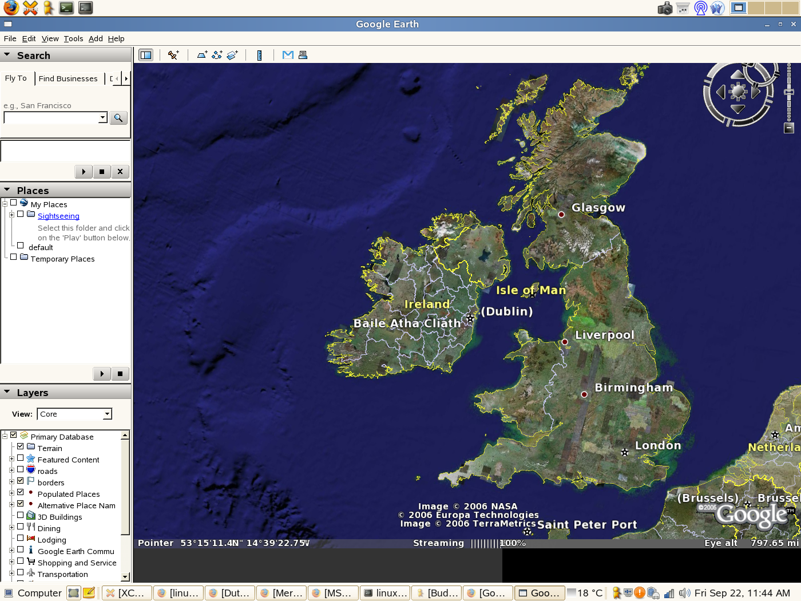Click the volume speaker icon in the system tray

[x=685, y=593]
